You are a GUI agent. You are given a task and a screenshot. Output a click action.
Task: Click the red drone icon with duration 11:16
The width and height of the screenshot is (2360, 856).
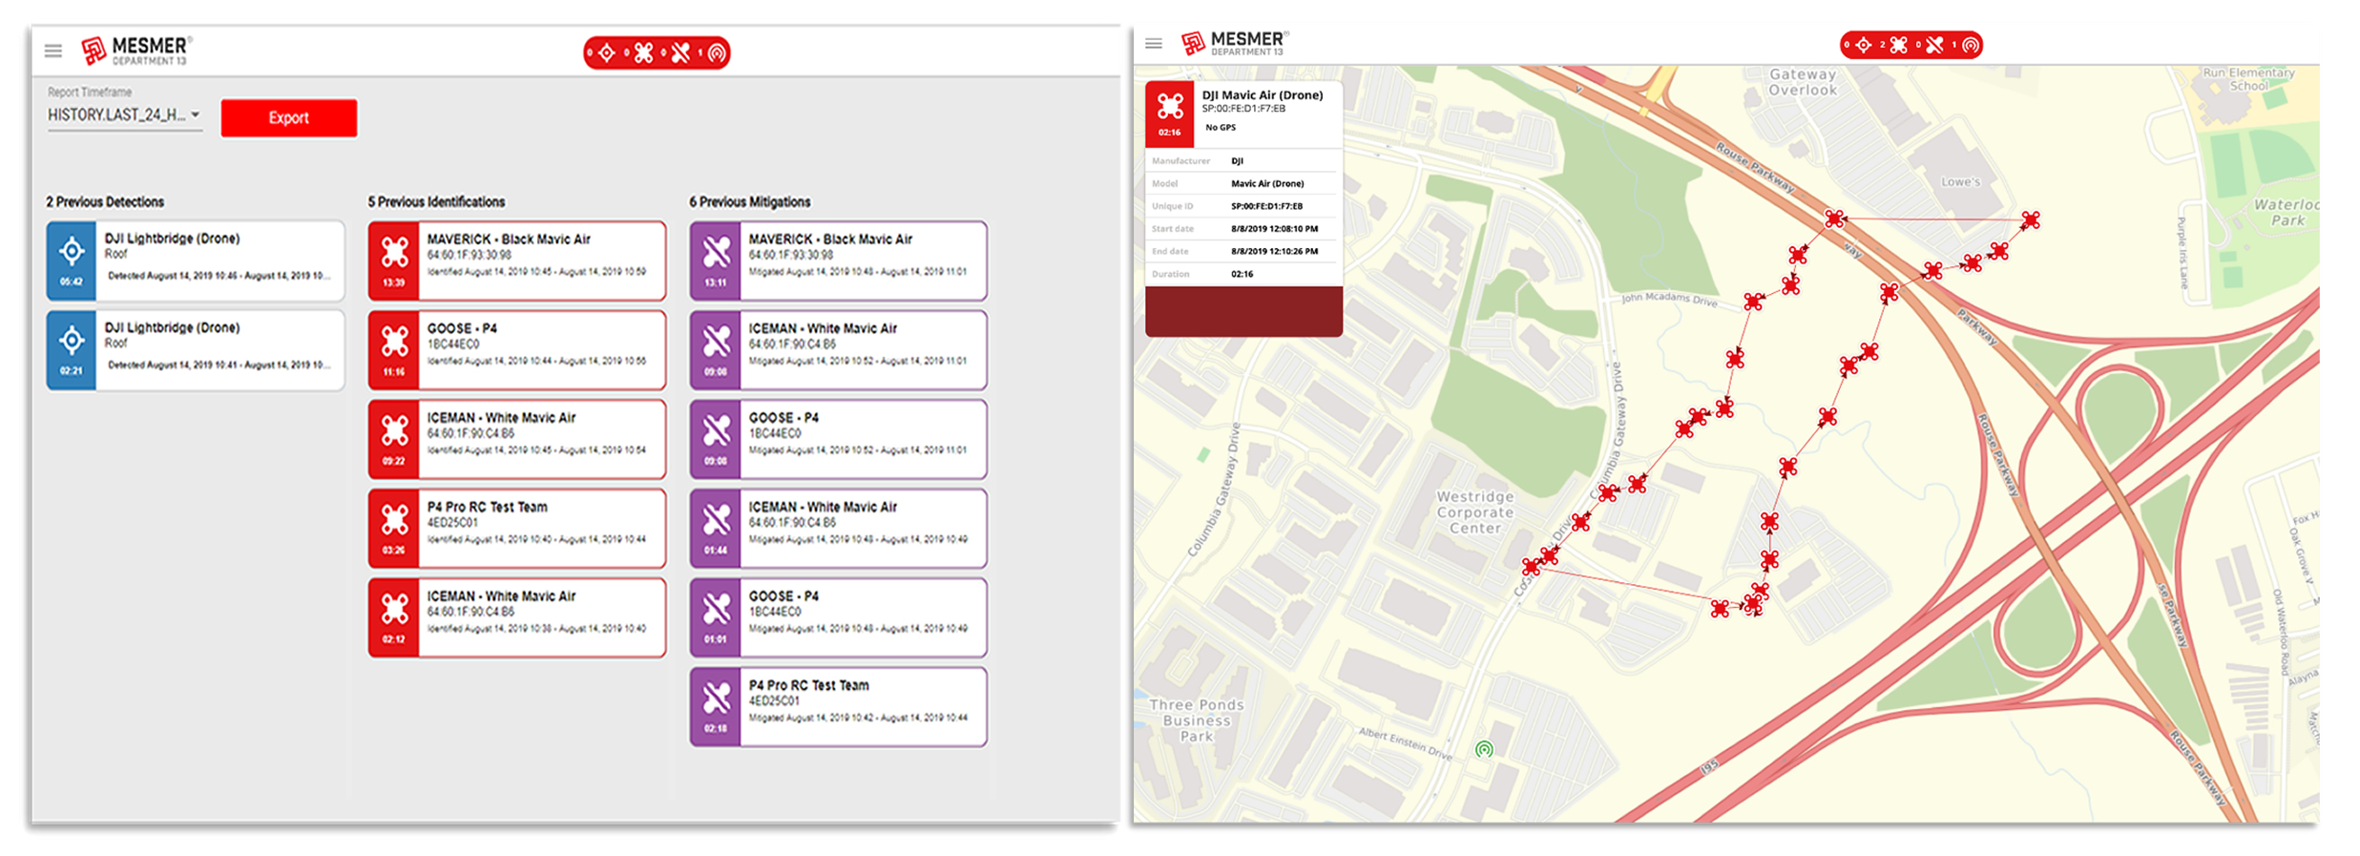point(394,341)
